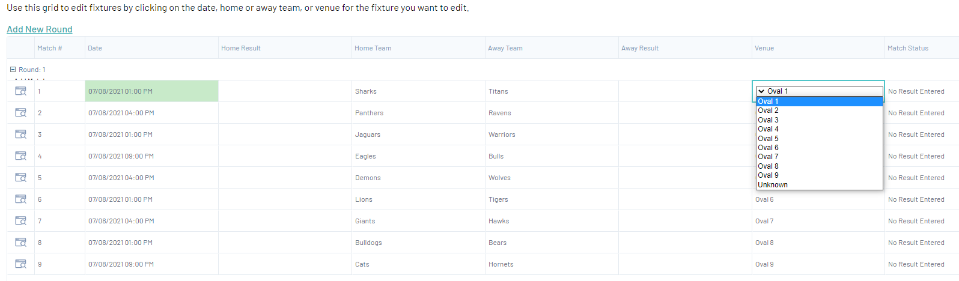Open details icon for Lions vs Tigers
Viewport: 959px width, 281px height.
(x=20, y=199)
